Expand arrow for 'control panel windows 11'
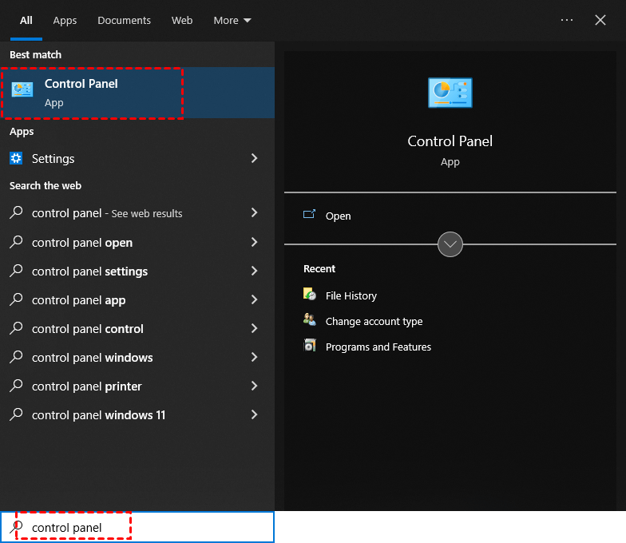This screenshot has width=626, height=543. [254, 414]
